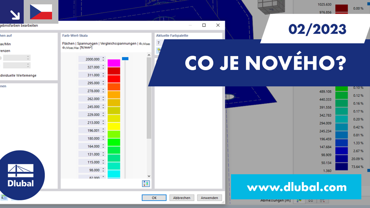Image resolution: width=370 pixels, height=208 pixels.
Task: Click the Czech flag icon
Action: click(x=41, y=12)
